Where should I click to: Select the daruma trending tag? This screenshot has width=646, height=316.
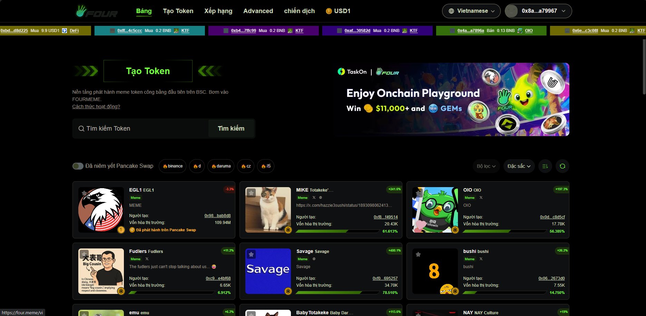[x=221, y=166]
